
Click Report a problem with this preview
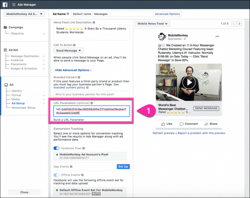click(201, 133)
